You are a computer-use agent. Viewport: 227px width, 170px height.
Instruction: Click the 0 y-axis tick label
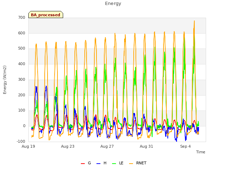(x=24, y=126)
